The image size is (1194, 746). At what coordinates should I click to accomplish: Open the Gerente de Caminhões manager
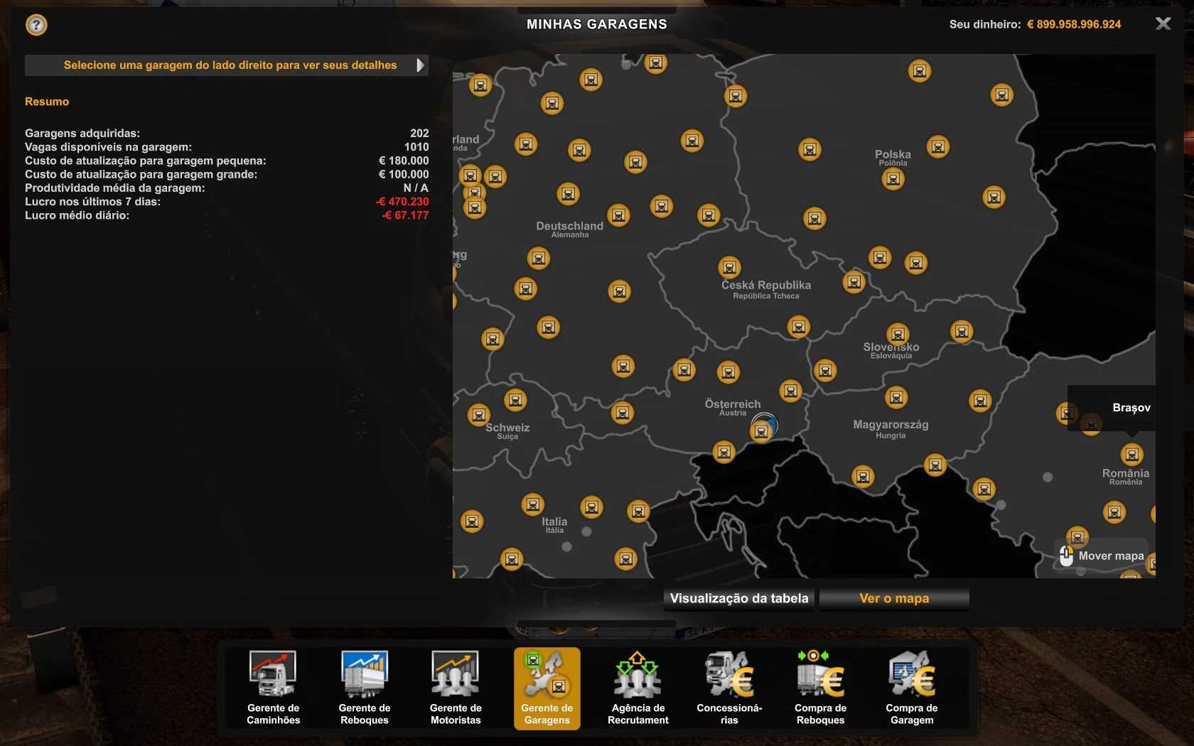coord(273,687)
